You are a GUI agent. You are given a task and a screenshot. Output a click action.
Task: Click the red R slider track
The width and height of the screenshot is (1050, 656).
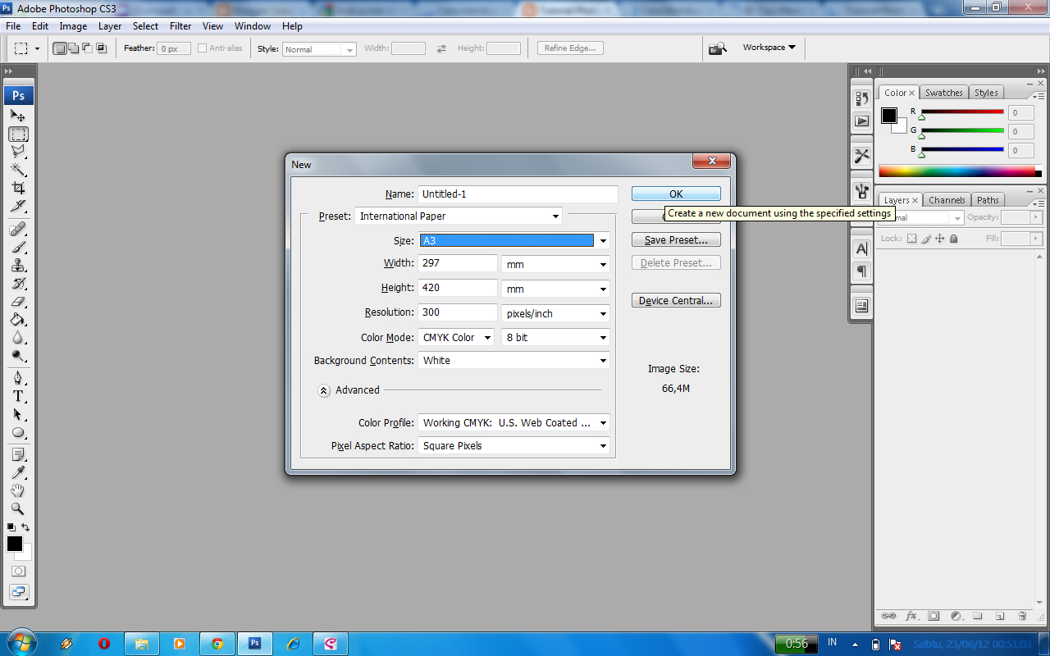click(962, 112)
